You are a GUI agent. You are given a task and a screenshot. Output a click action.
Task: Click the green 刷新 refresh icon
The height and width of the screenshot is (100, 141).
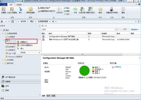(65, 11)
